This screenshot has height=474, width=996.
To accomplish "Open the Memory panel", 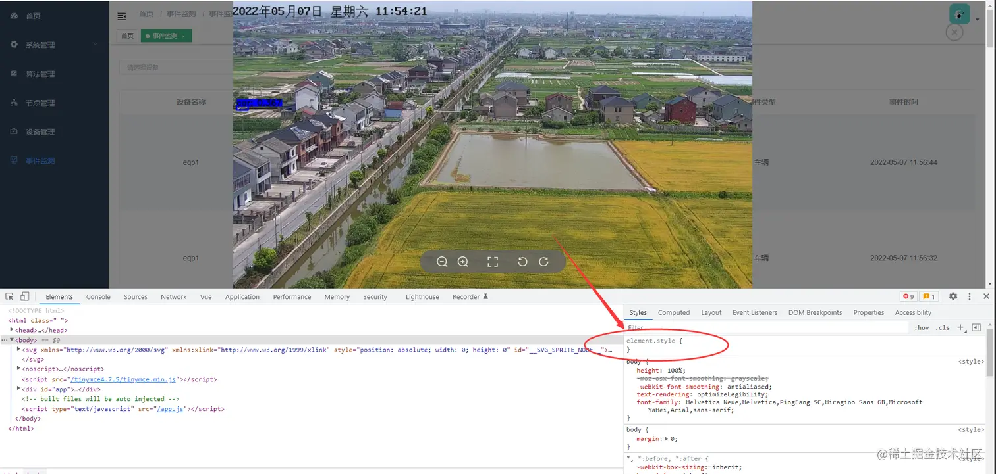I will point(337,297).
